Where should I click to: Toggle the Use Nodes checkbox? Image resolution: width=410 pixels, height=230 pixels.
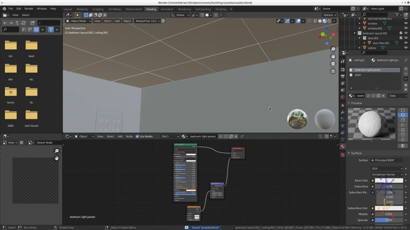[137, 136]
